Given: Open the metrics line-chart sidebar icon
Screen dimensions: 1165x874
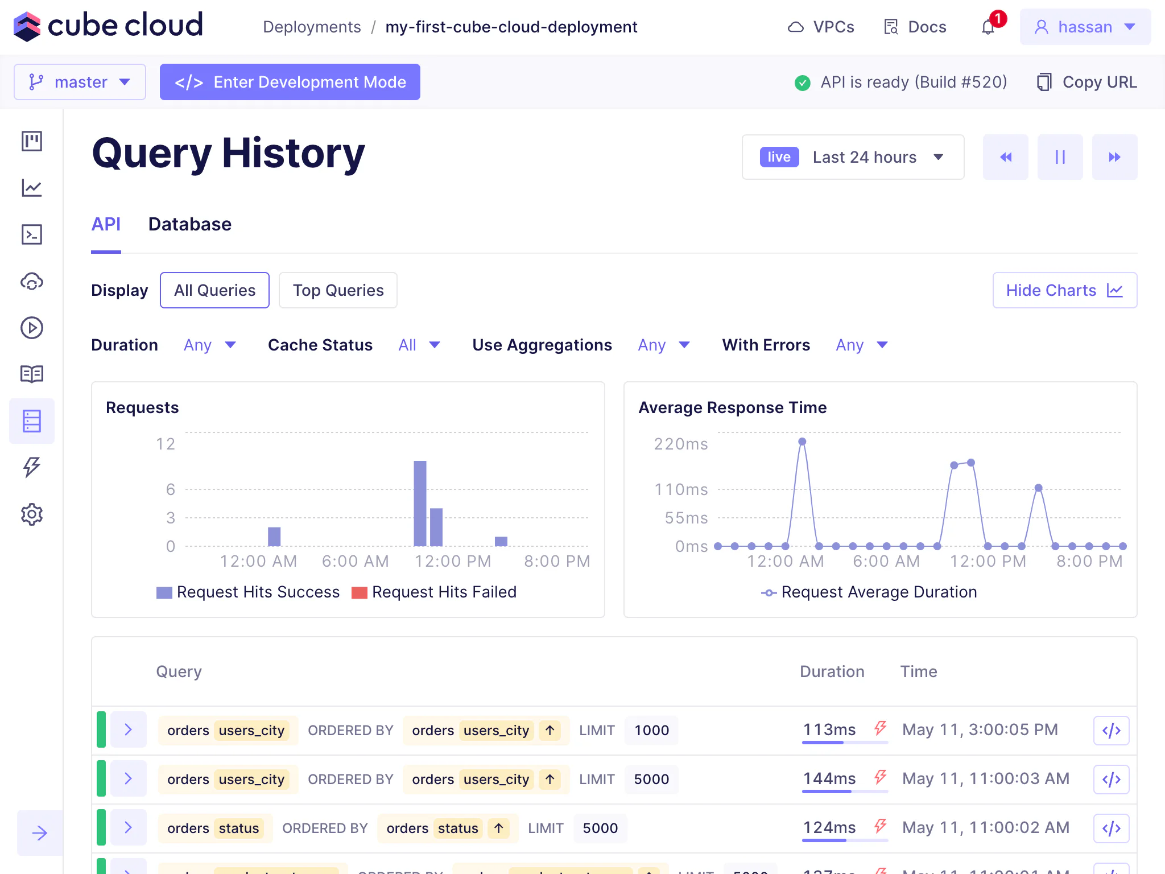Looking at the screenshot, I should [x=32, y=188].
